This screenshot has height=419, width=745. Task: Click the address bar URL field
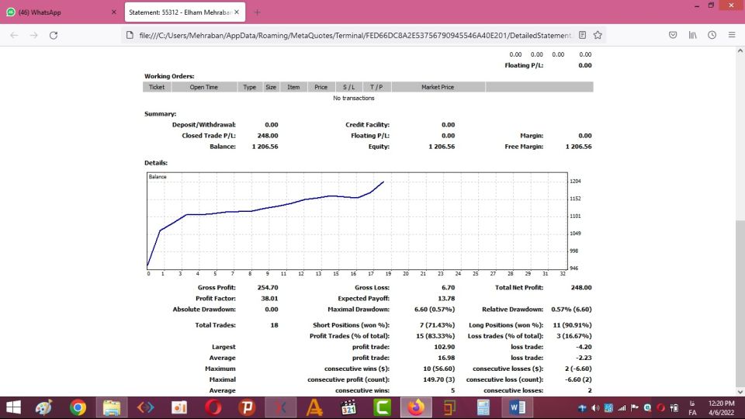(349, 35)
